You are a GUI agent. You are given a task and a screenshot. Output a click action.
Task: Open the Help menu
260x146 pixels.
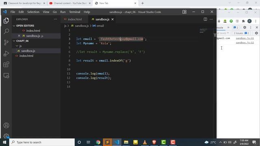(87, 12)
